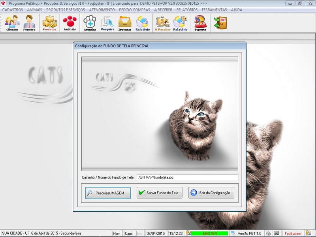The height and width of the screenshot is (237, 316).
Task: Open the A Receber coins icon
Action: pos(163,23)
